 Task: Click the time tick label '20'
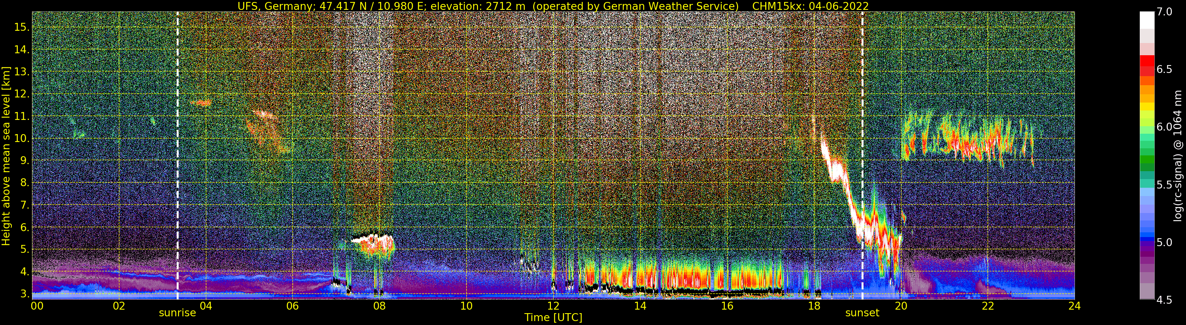pos(901,306)
